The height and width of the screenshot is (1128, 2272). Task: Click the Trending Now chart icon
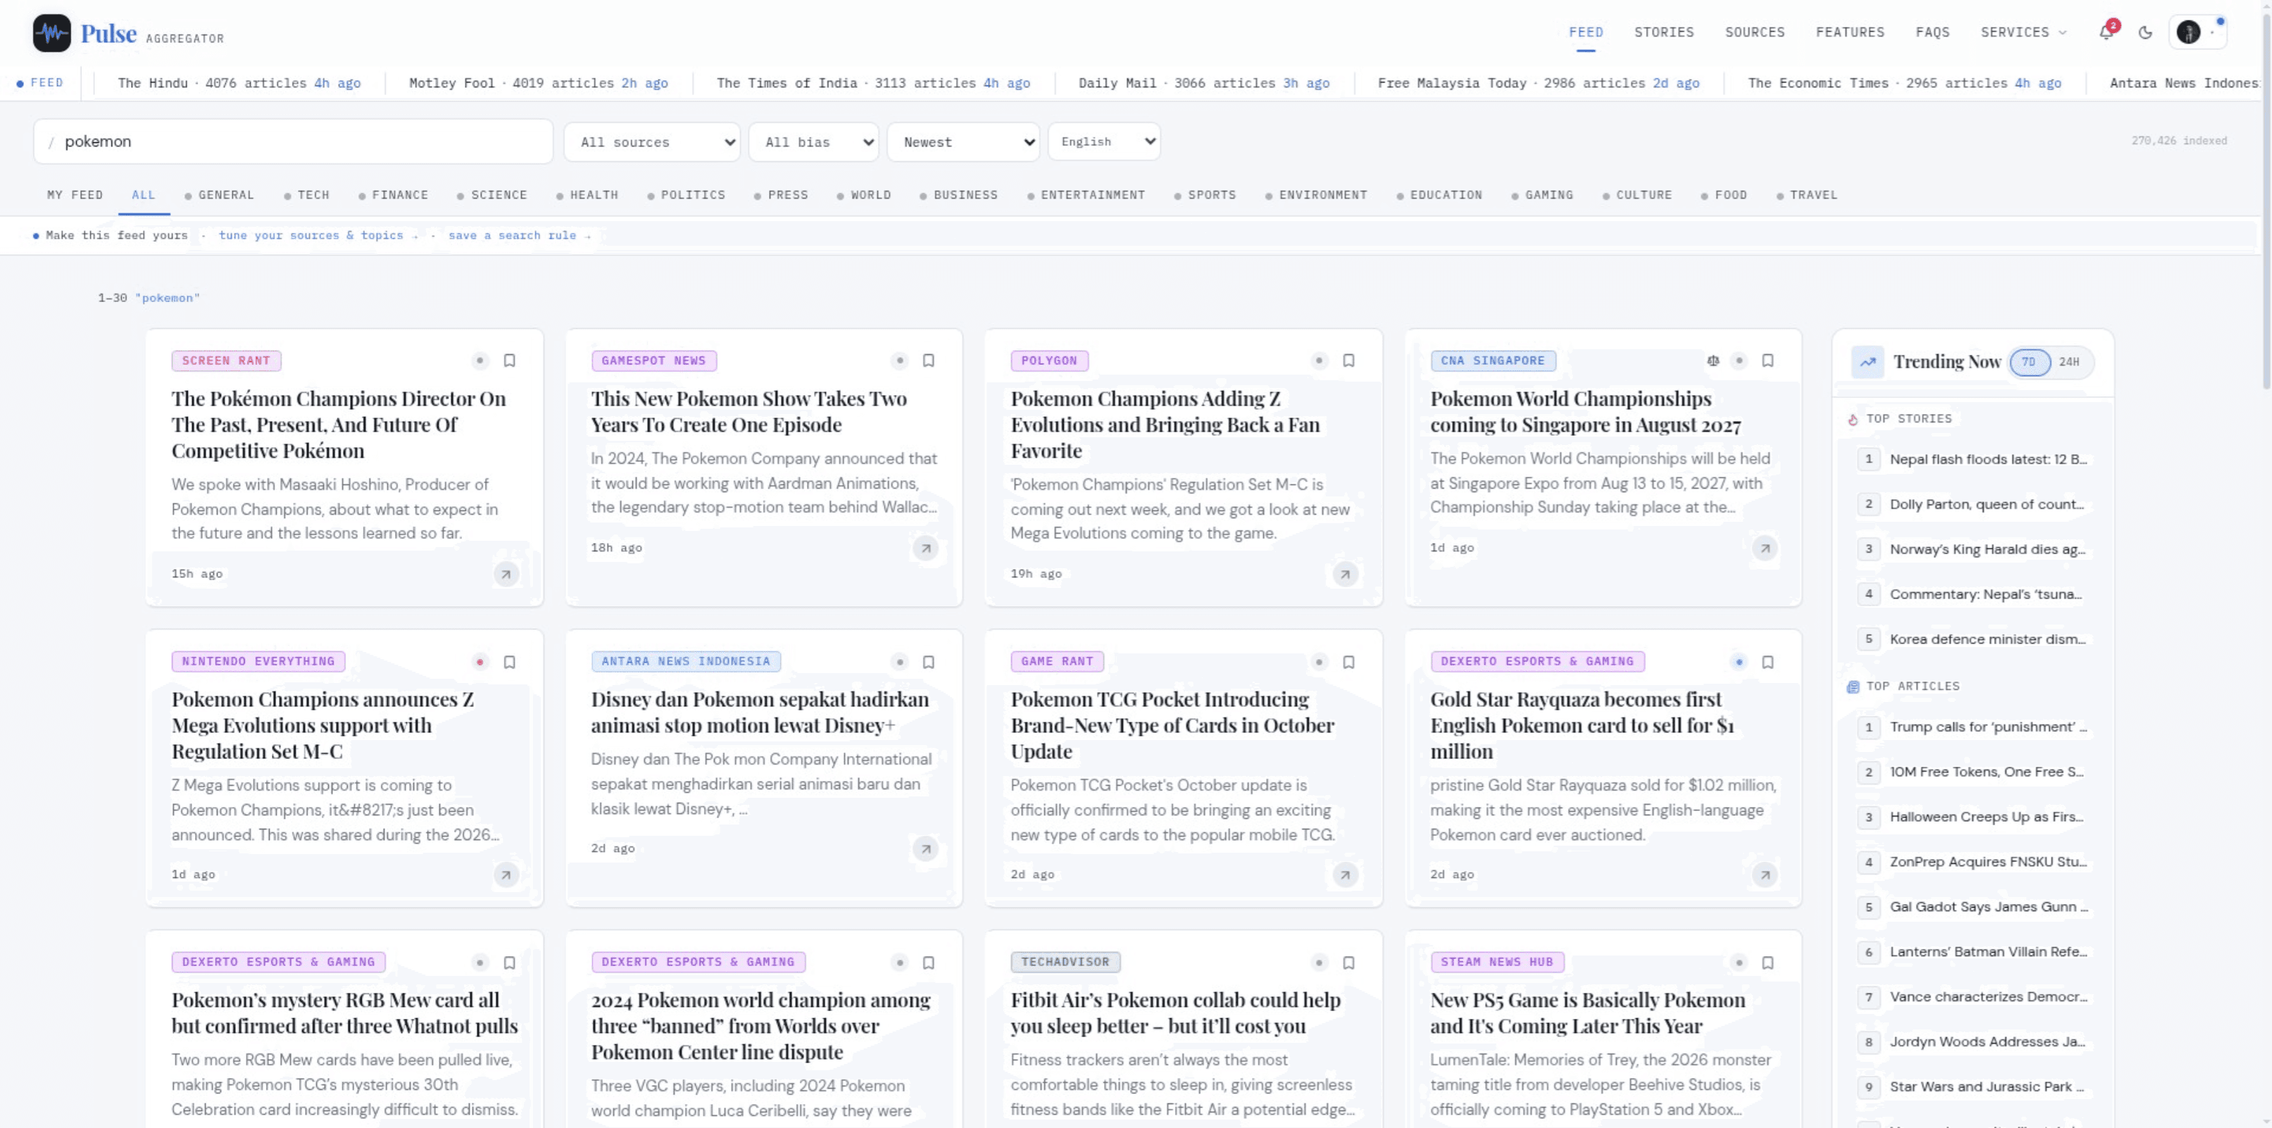click(1867, 362)
